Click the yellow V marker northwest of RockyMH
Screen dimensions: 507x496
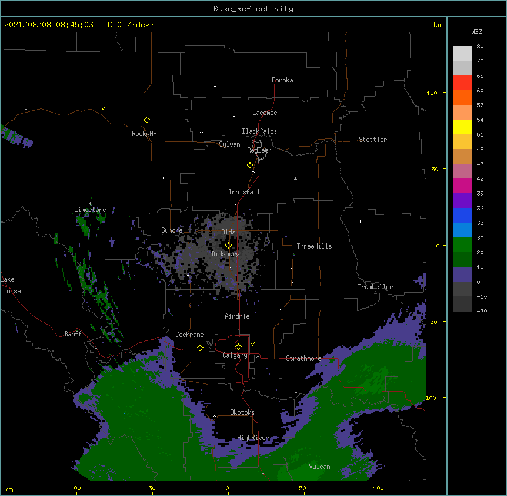tap(103, 108)
